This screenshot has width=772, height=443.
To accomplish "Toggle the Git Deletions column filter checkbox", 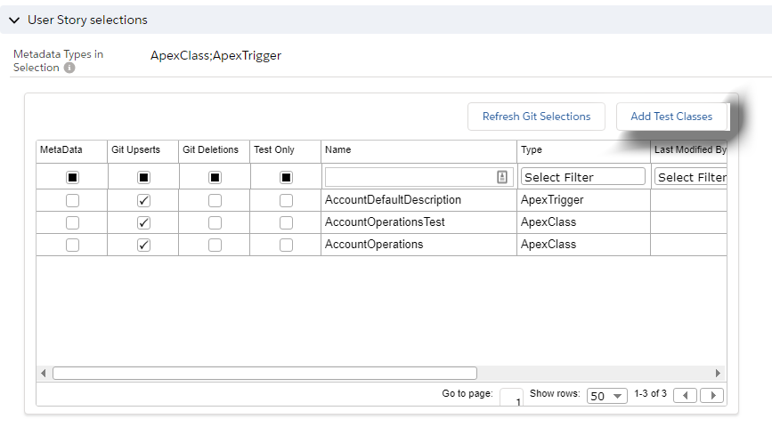I will 215,178.
